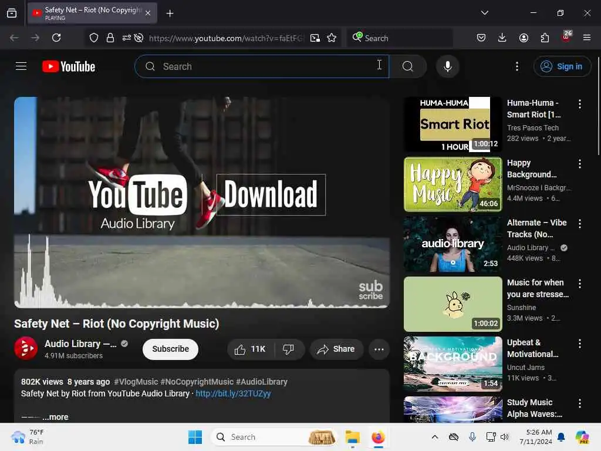This screenshot has width=601, height=451.
Task: Open options for Happy Background video
Action: coord(579,164)
